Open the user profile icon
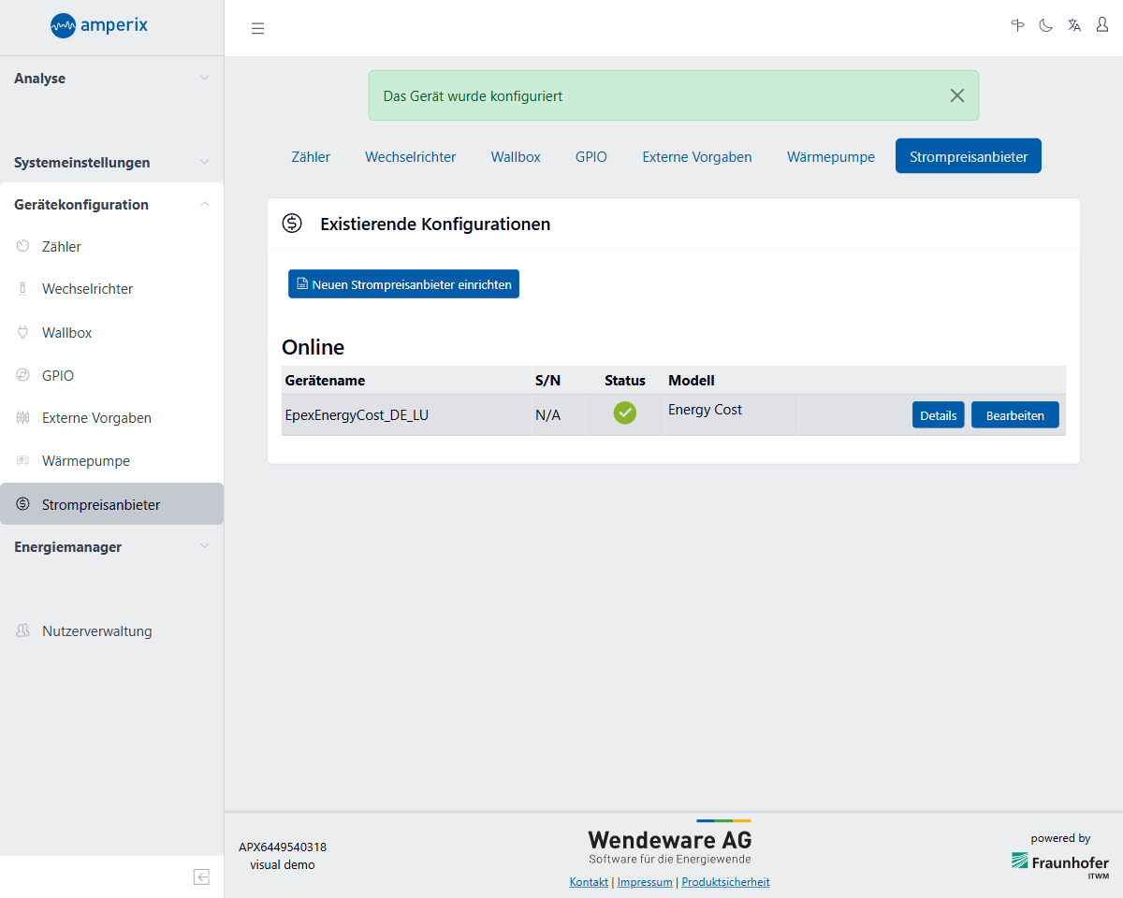Viewport: 1123px width, 898px height. pyautogui.click(x=1102, y=25)
